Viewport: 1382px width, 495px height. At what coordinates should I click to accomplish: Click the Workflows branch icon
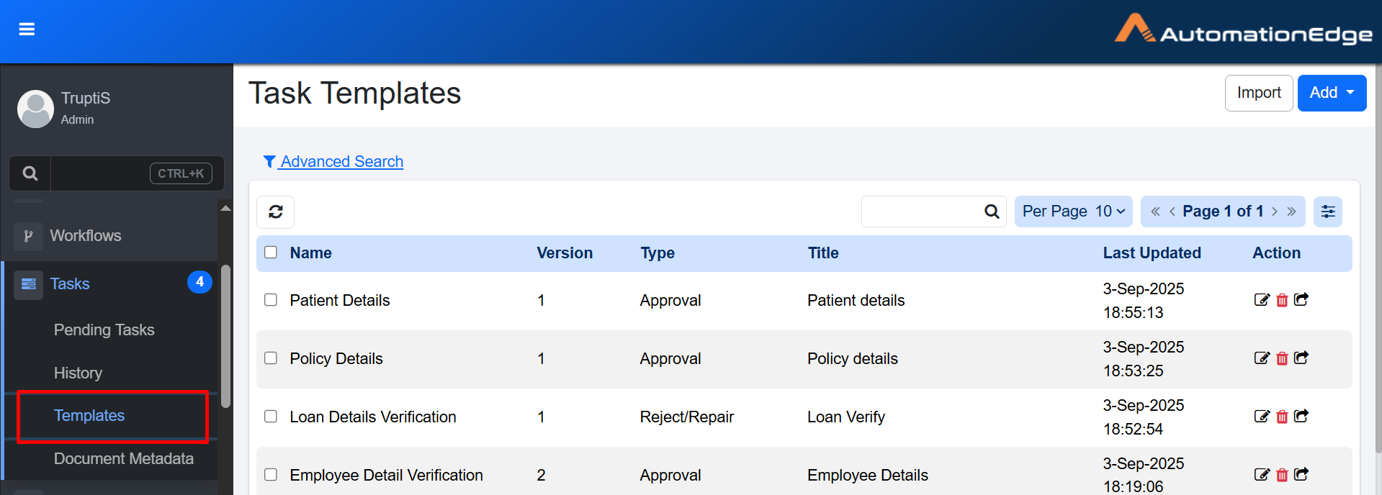(x=28, y=236)
